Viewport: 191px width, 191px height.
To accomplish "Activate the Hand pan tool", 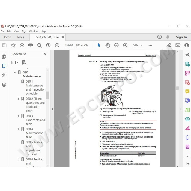I will pyautogui.click(x=108, y=45).
